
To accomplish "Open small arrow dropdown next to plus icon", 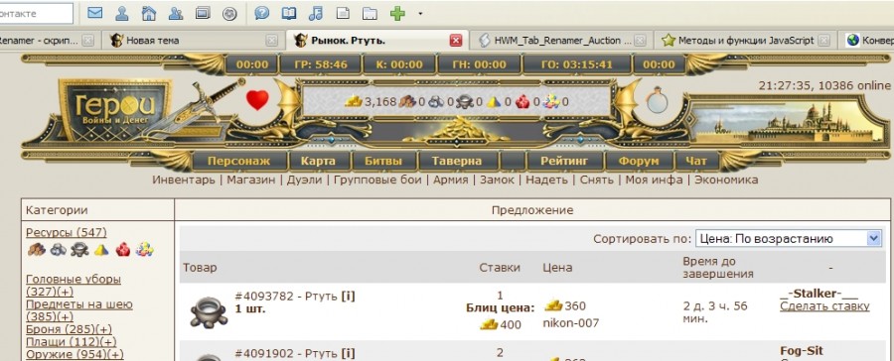I will pos(420,13).
